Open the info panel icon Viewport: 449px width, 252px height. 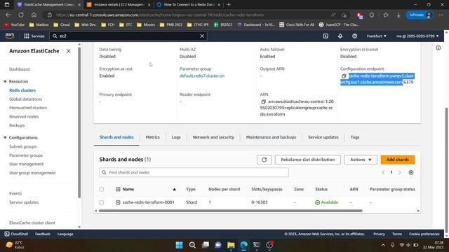tap(438, 48)
